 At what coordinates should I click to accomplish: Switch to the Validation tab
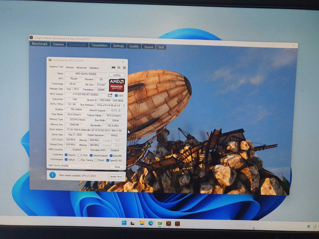94,68
